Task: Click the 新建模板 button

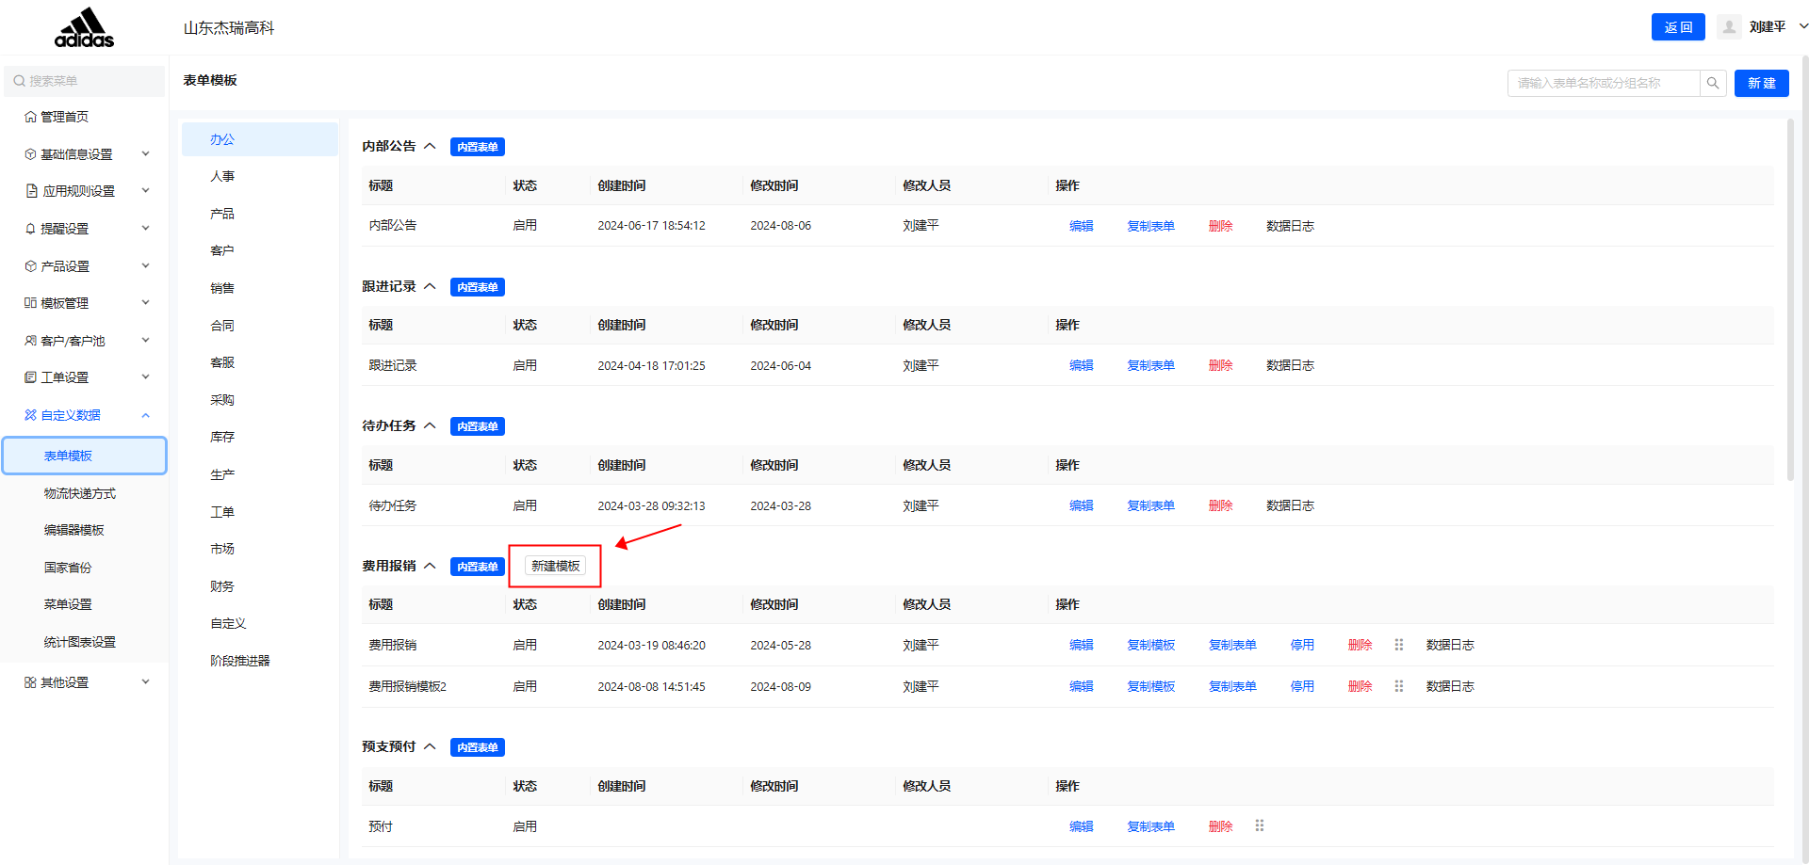Action: [555, 566]
